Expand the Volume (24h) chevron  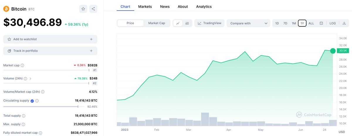31,79
